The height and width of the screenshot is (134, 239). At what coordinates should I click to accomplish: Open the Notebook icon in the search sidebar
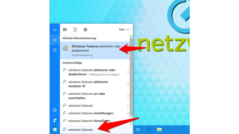(55, 50)
